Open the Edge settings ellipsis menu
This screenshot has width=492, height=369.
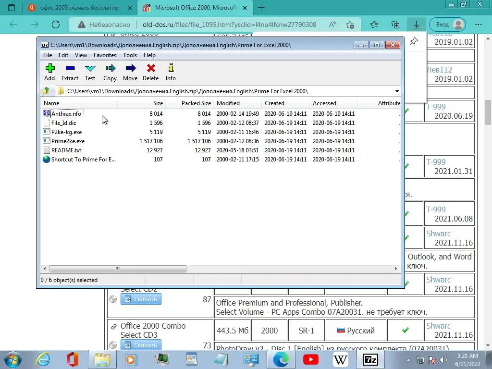[479, 25]
